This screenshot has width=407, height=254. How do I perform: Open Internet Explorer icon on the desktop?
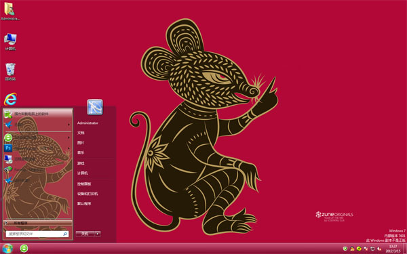pyautogui.click(x=10, y=100)
